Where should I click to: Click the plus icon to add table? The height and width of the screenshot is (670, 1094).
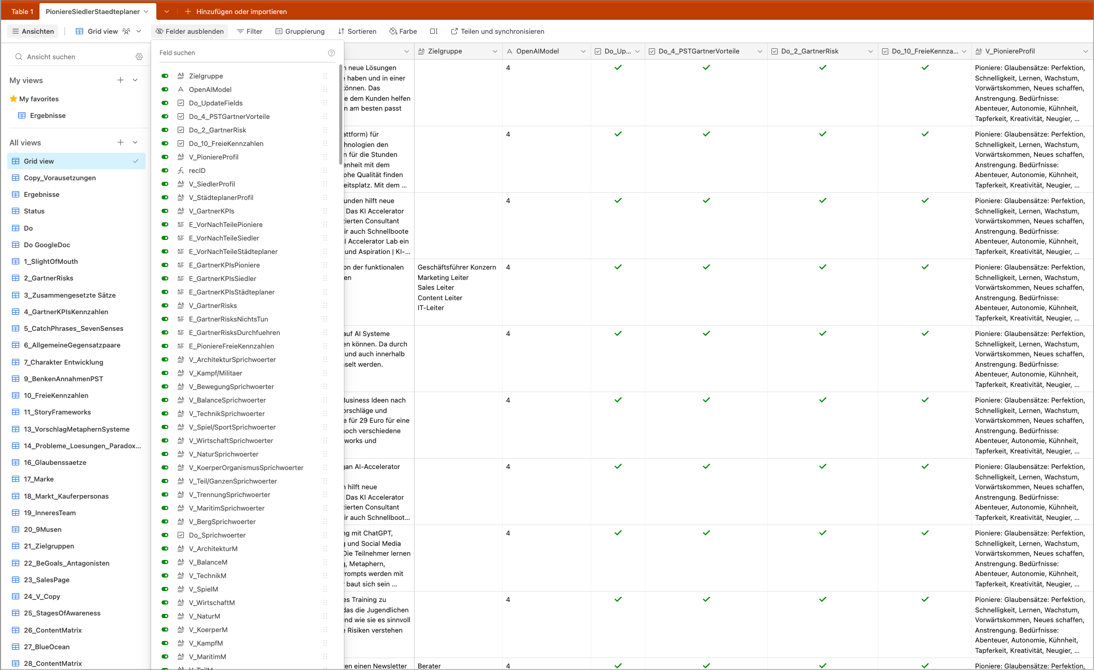(188, 11)
